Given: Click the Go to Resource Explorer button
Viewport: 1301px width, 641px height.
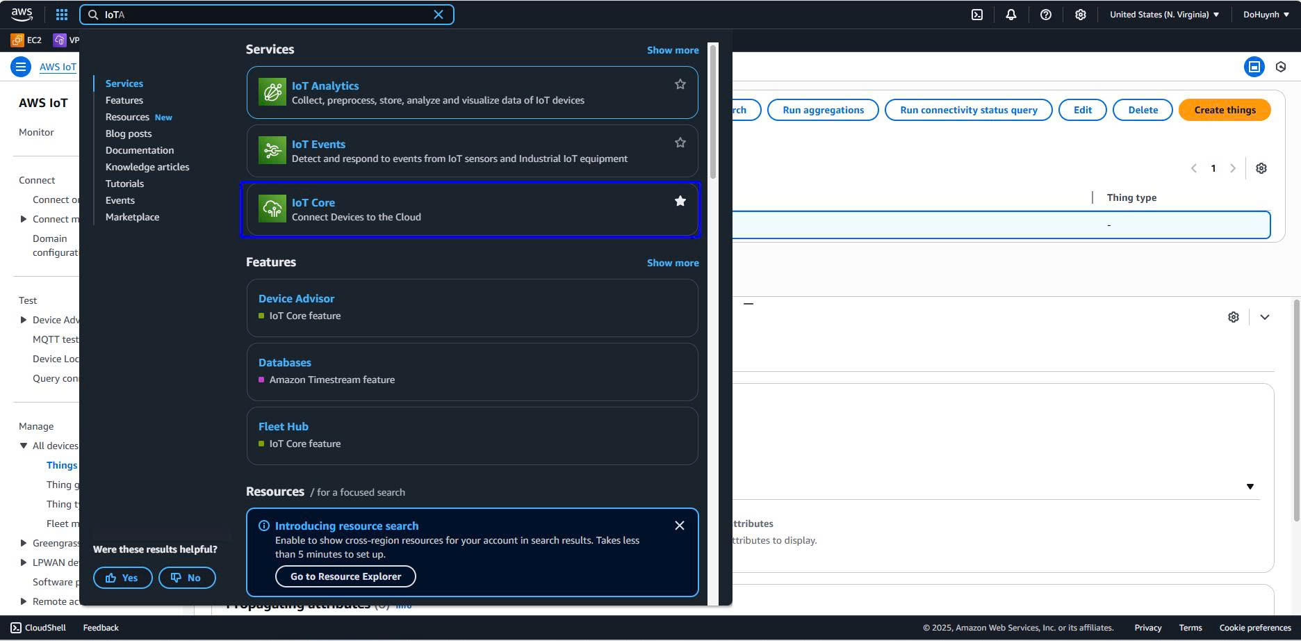Looking at the screenshot, I should [345, 576].
